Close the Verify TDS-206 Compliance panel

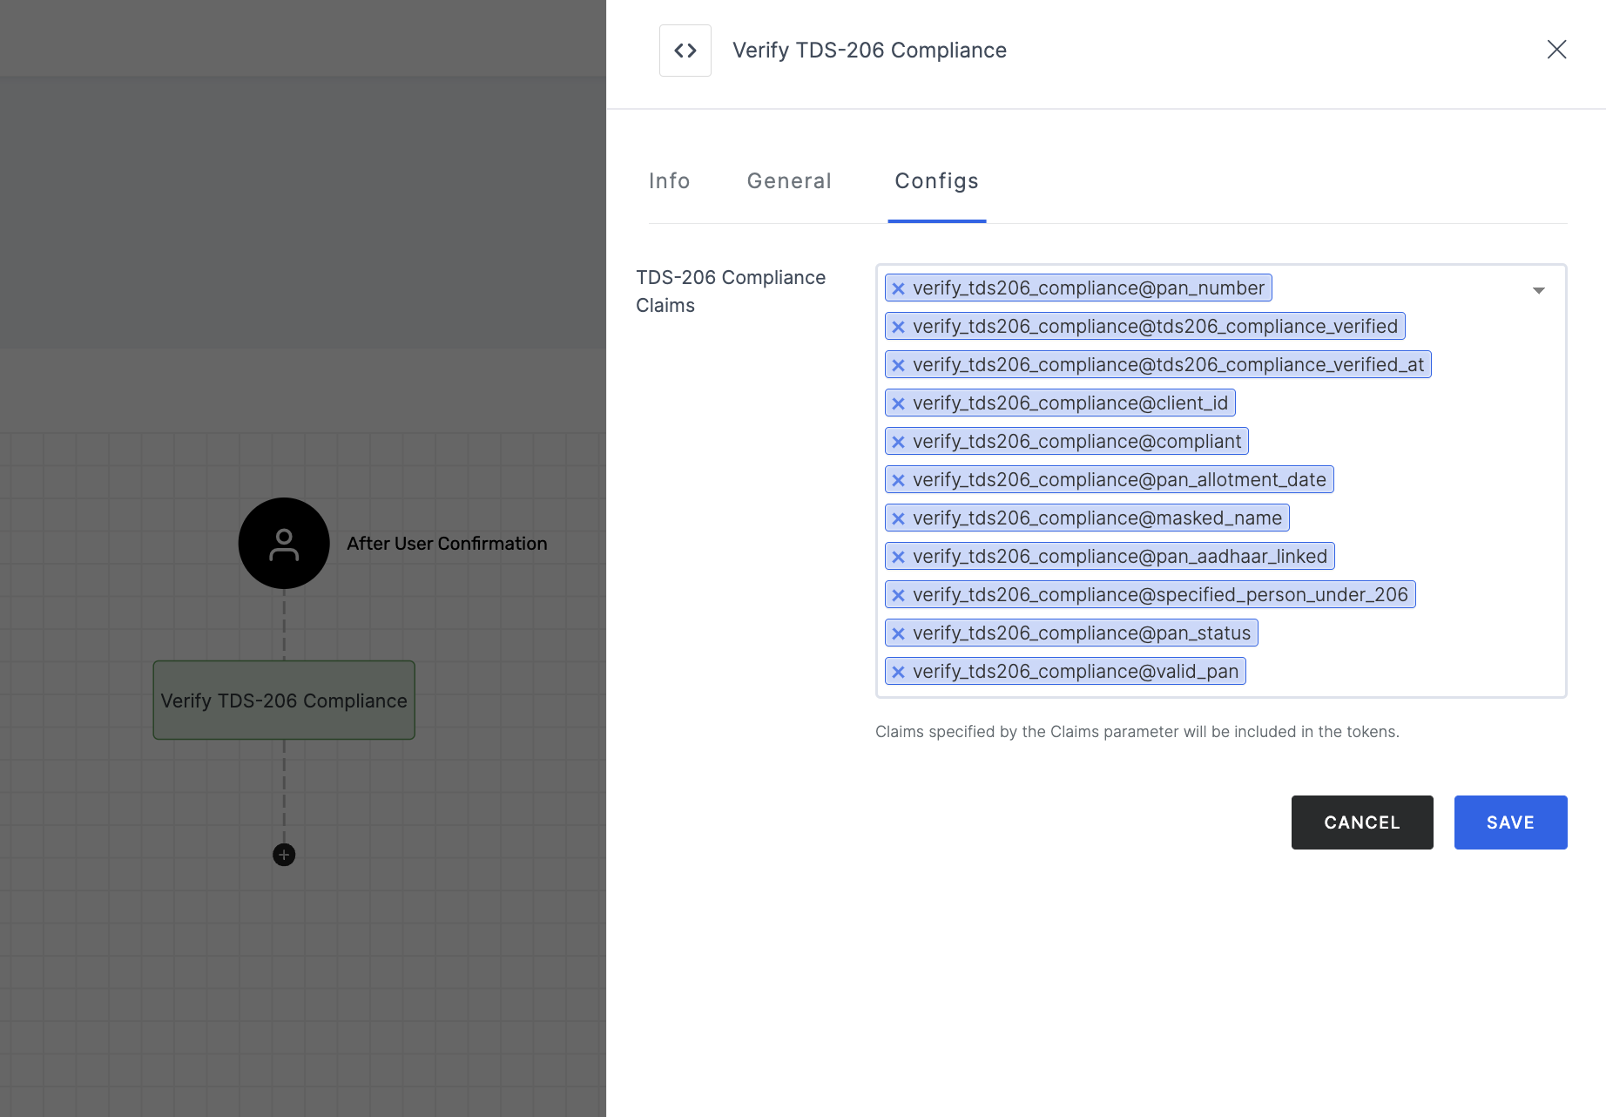1556,50
